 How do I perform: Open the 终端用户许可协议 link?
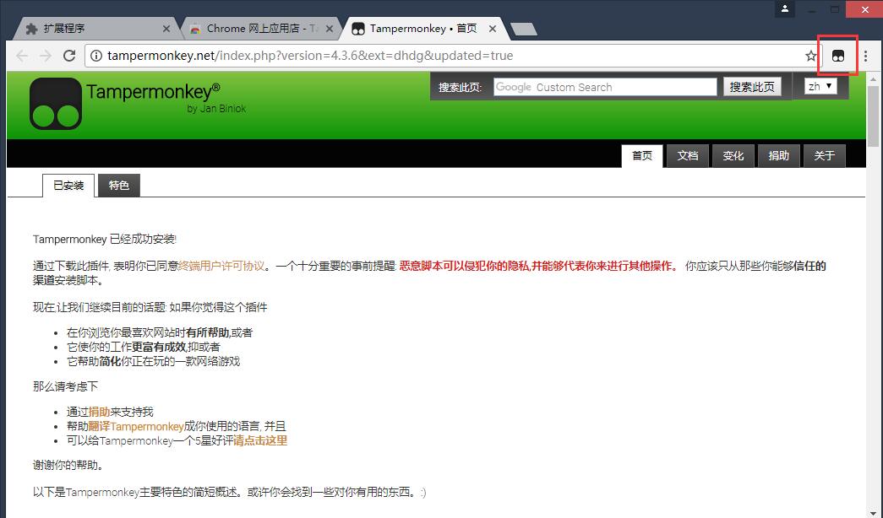[221, 266]
